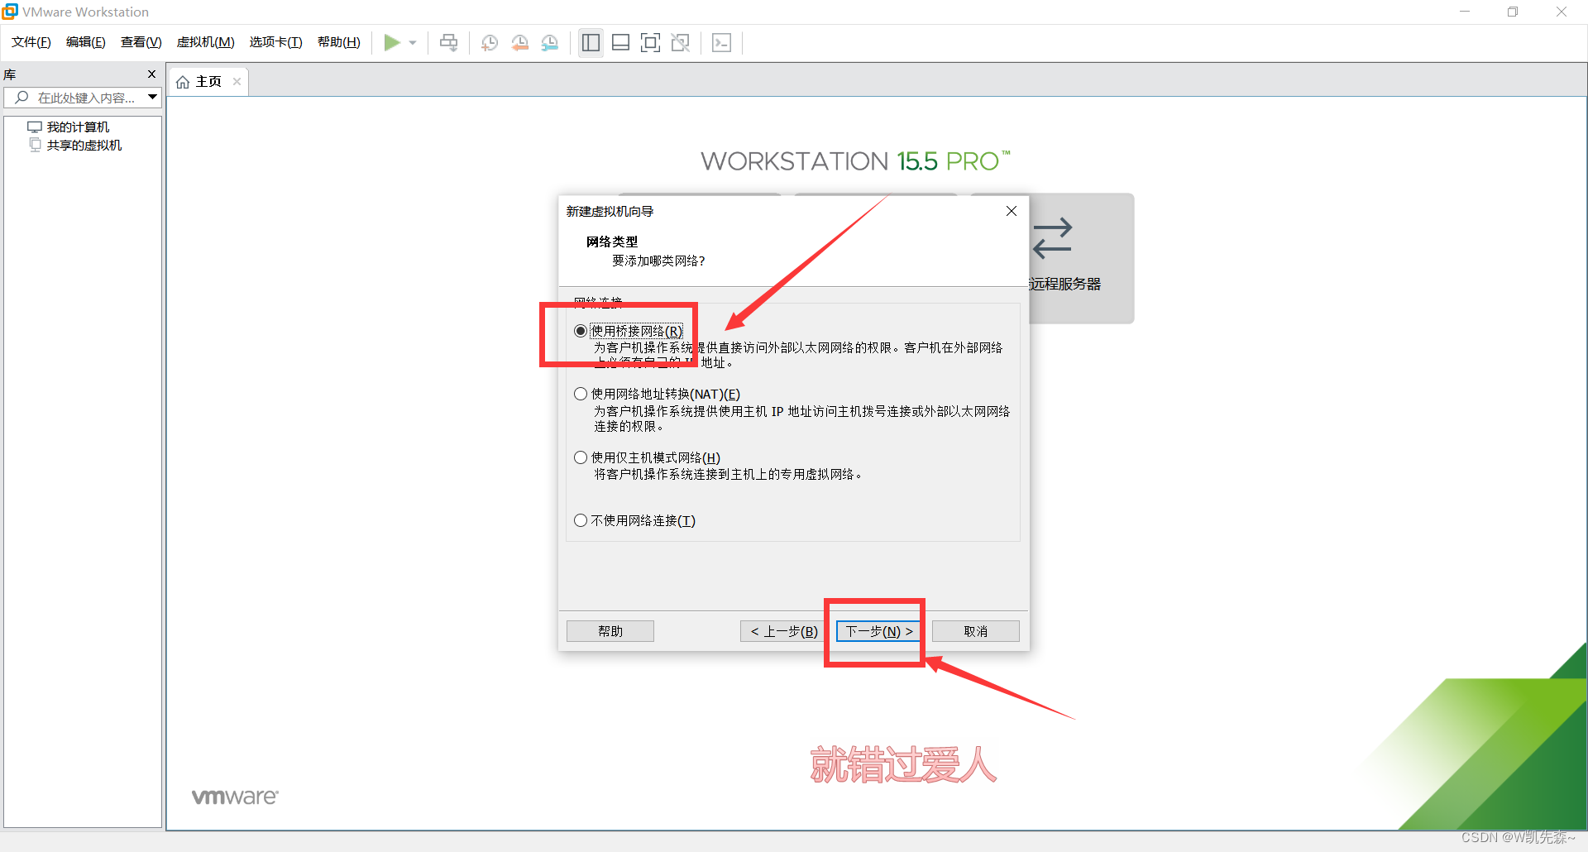This screenshot has width=1588, height=852.
Task: Toggle the library sidebar view icon
Action: [x=591, y=42]
